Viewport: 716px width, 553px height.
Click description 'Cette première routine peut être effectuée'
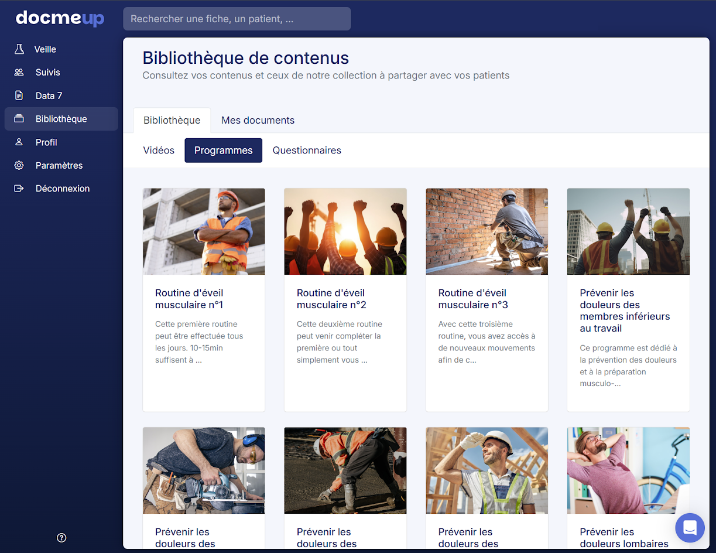pyautogui.click(x=199, y=342)
